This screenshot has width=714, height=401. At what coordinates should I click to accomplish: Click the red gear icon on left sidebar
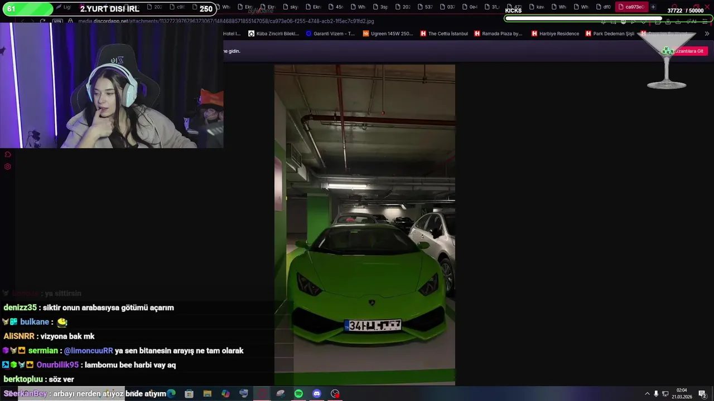8,167
